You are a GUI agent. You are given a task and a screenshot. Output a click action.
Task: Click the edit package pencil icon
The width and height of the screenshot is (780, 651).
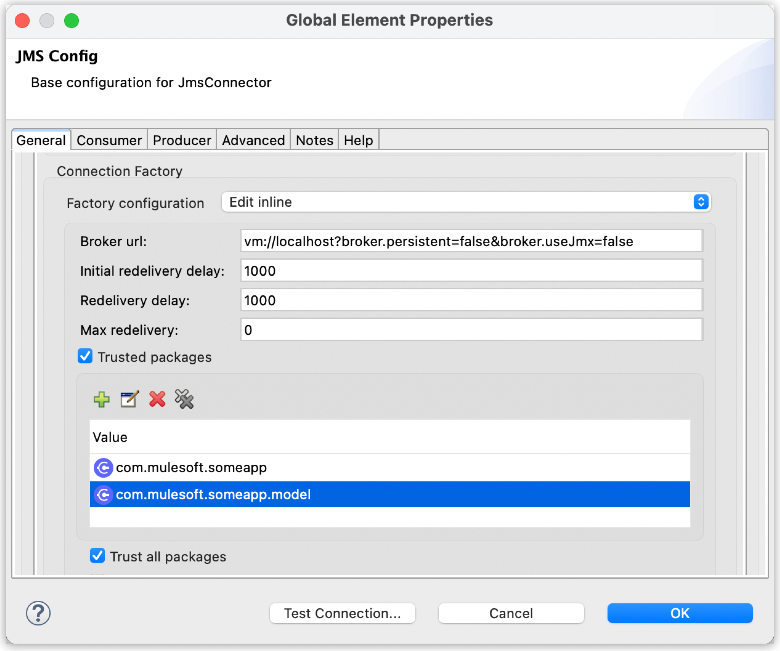(130, 400)
